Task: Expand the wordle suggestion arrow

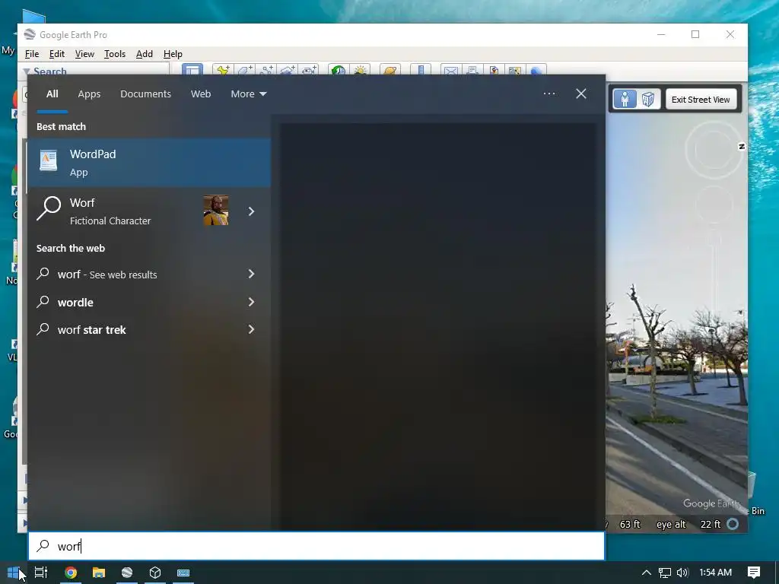Action: (251, 302)
